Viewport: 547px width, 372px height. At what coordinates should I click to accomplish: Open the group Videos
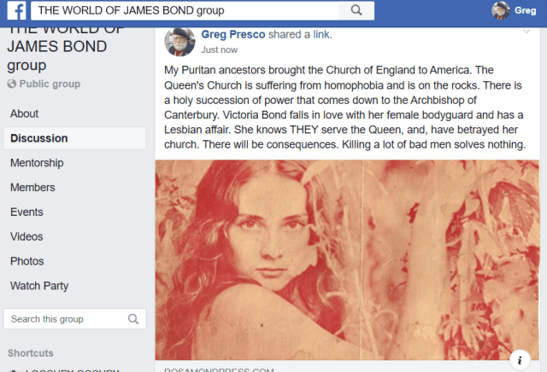coord(26,236)
